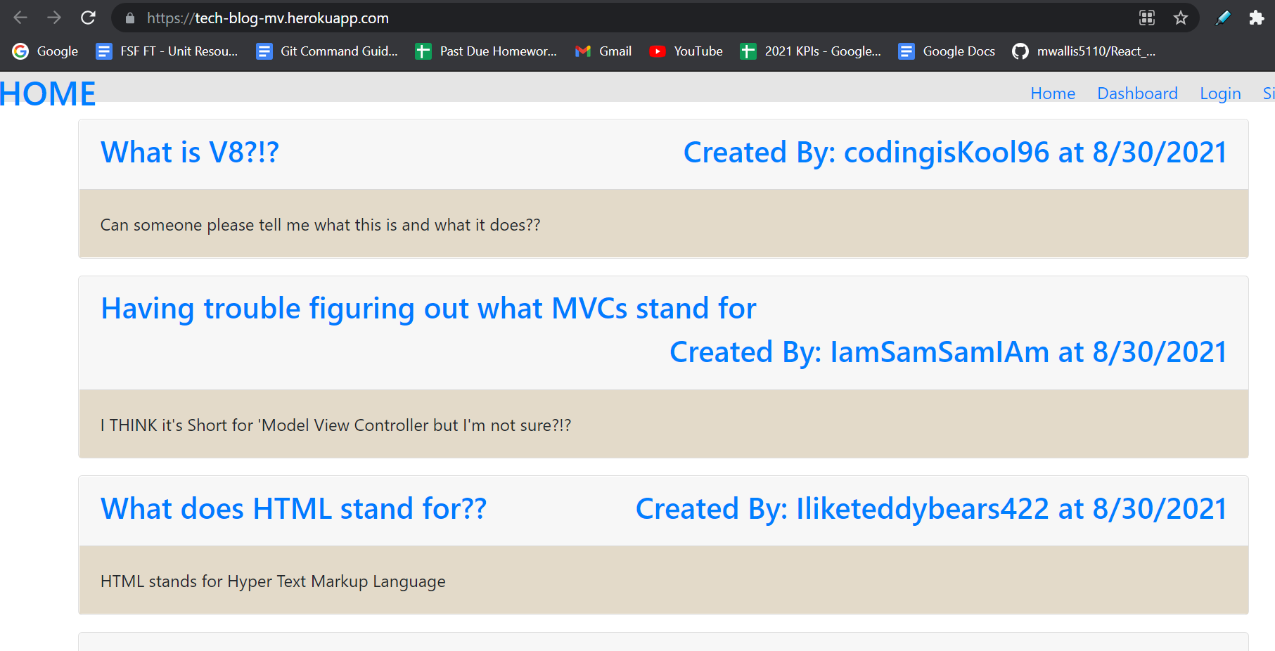Screen dimensions: 1275x651
Task: Open the 2021 KPIs Google Sheet bookmark
Action: pos(810,51)
